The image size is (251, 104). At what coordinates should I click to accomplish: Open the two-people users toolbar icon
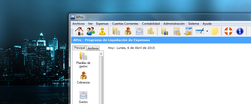91,31
